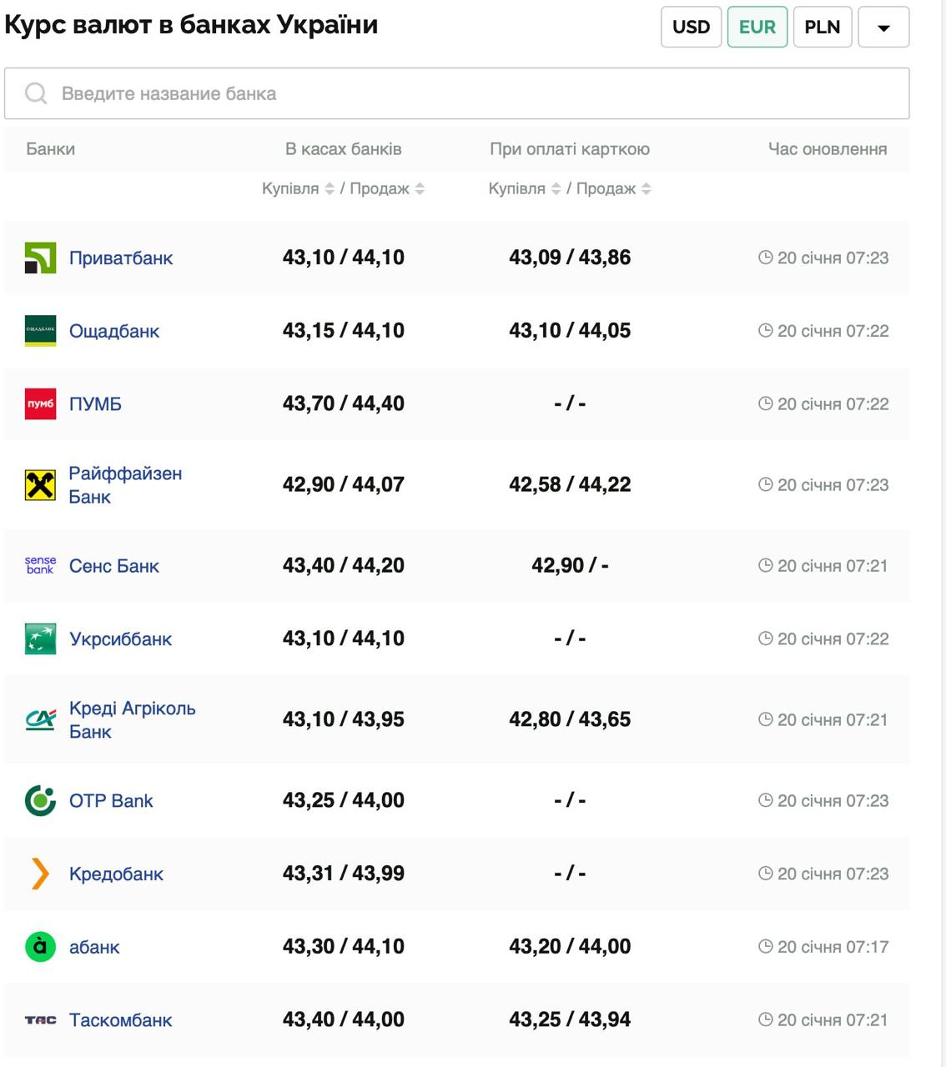
Task: Switch currency to PLN
Action: (822, 28)
